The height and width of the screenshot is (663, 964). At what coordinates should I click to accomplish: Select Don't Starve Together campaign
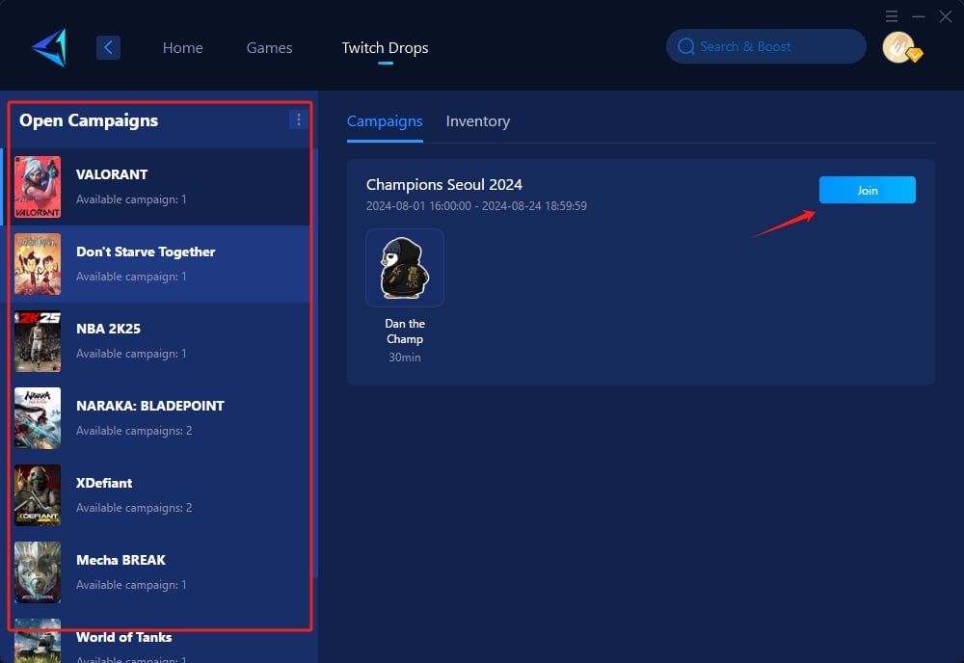click(155, 264)
